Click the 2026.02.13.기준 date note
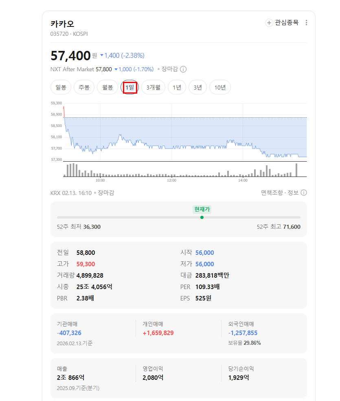 (x=75, y=343)
